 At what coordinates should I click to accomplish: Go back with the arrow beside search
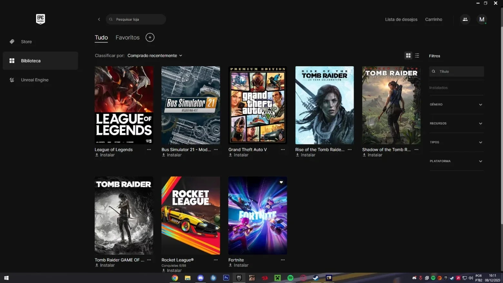[x=99, y=19]
